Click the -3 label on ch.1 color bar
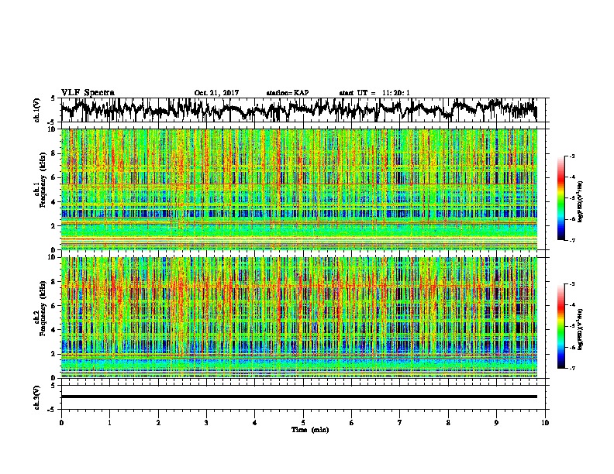This screenshot has width=614, height=474. (x=572, y=156)
